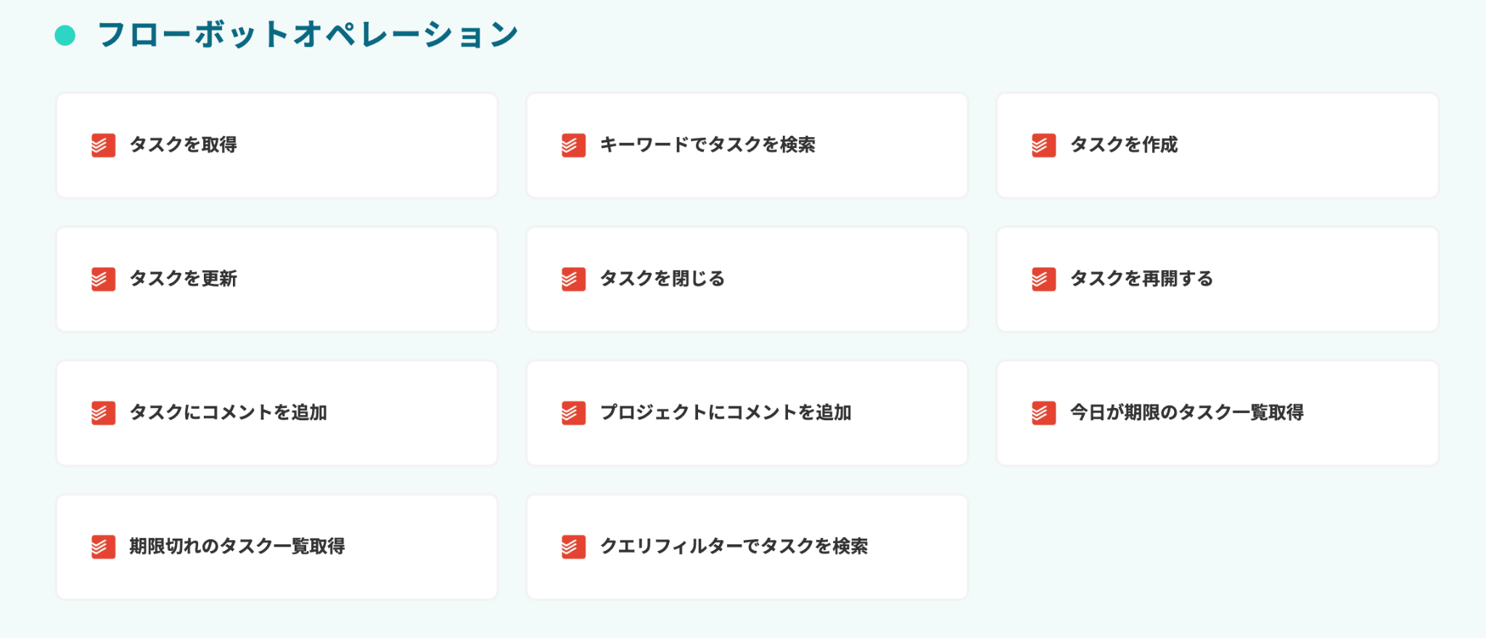Open タスクにコメントを追加 text link
This screenshot has width=1486, height=638.
click(x=228, y=413)
